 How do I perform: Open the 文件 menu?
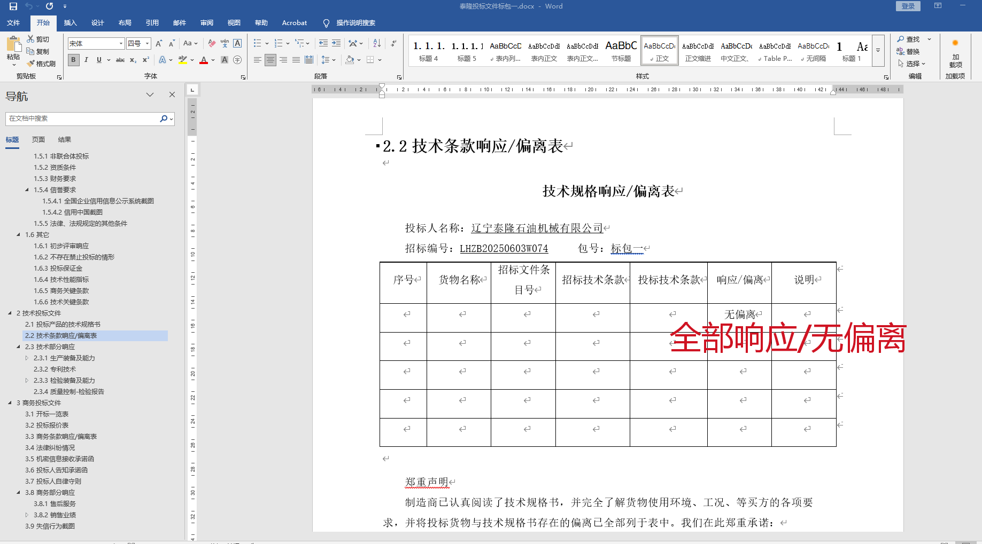13,22
